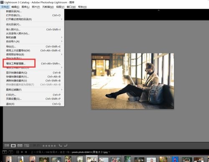Open the 元数据(M) menu
Screen dimensions: 209x162
click(x=48, y=7)
